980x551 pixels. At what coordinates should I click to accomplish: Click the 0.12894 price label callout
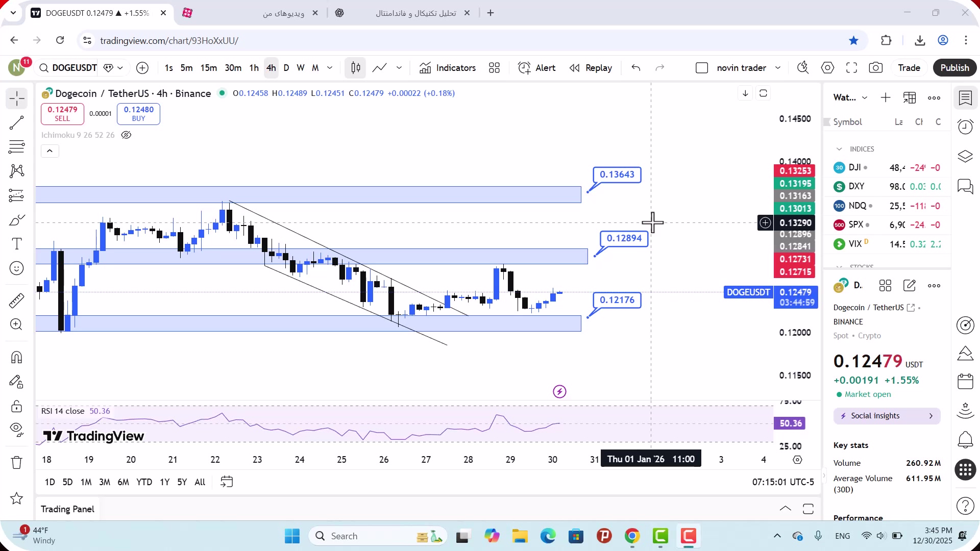pyautogui.click(x=624, y=238)
